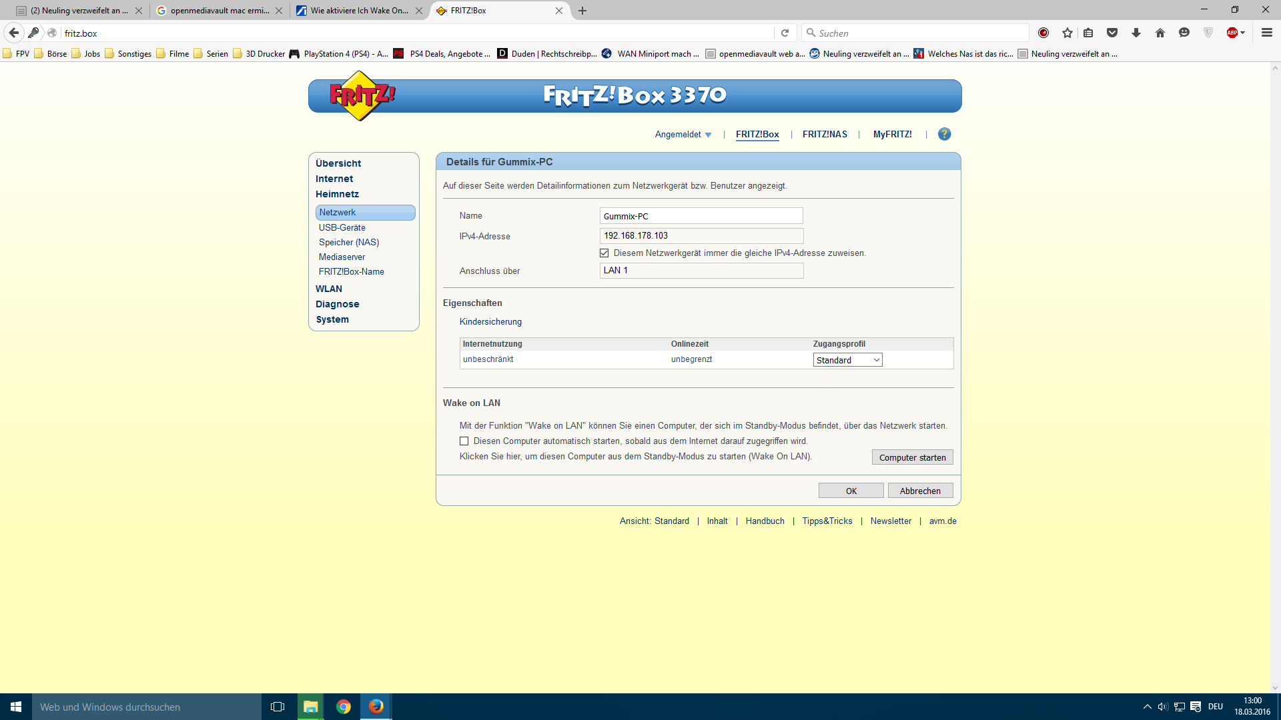The image size is (1281, 720).
Task: Open the Windows Start menu
Action: (16, 707)
